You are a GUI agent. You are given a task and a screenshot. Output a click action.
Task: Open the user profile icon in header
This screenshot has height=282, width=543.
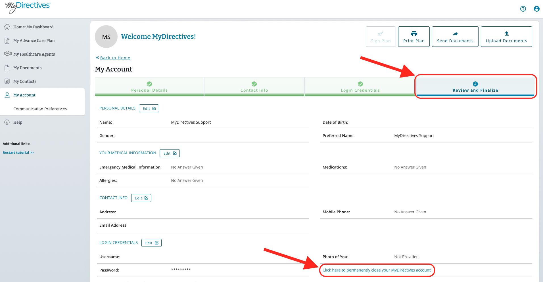pyautogui.click(x=537, y=9)
